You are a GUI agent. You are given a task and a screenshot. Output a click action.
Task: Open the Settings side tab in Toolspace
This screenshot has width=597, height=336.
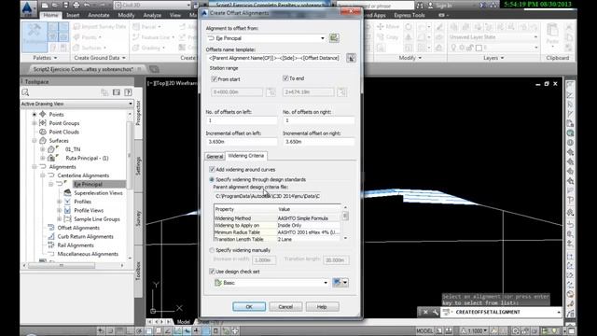point(138,166)
